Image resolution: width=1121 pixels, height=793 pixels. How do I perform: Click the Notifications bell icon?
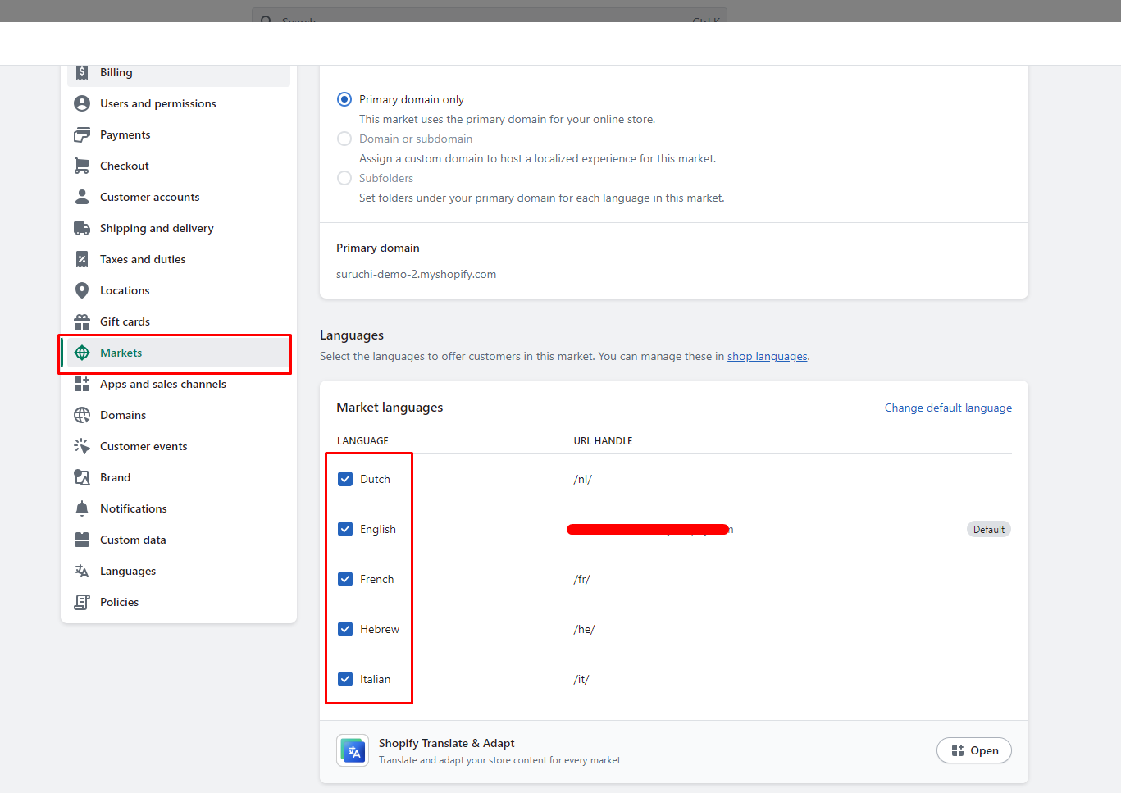click(x=82, y=508)
